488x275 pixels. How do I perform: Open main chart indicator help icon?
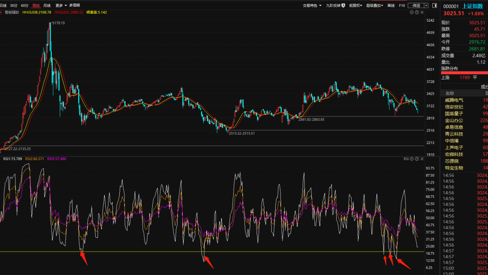tap(417, 13)
